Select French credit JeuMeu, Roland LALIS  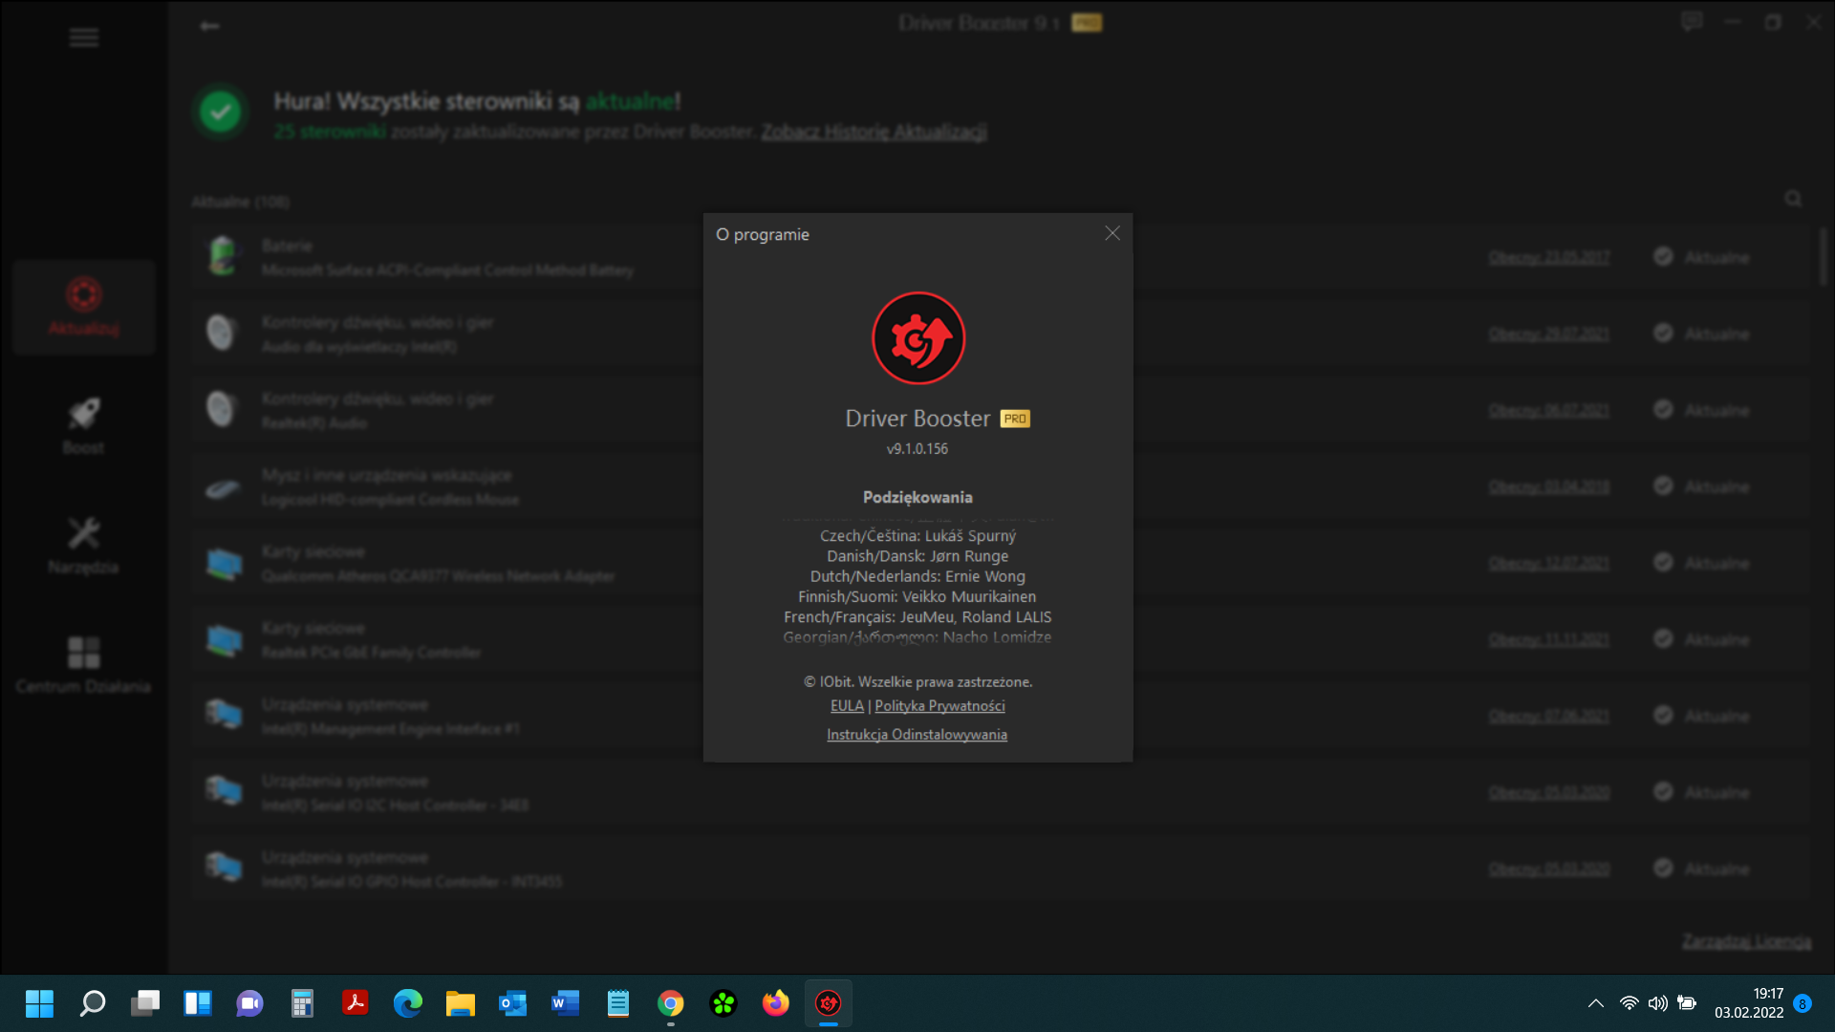point(917,617)
